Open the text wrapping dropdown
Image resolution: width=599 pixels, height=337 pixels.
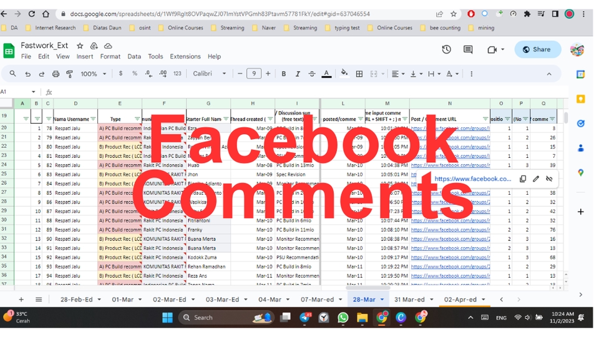point(434,74)
